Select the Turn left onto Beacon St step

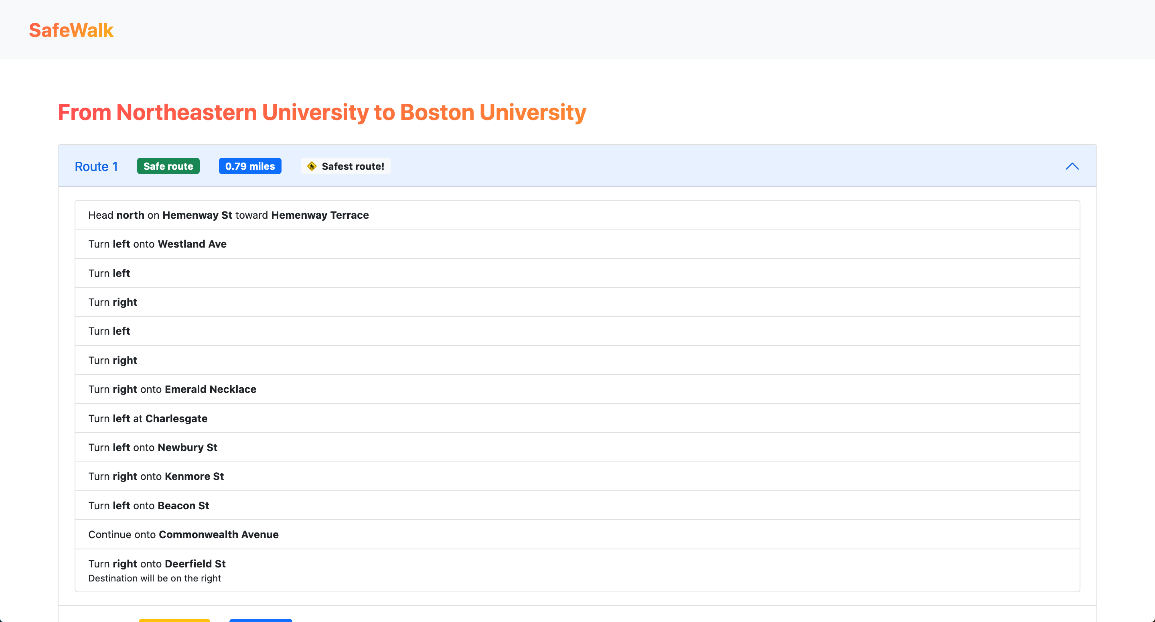(148, 505)
